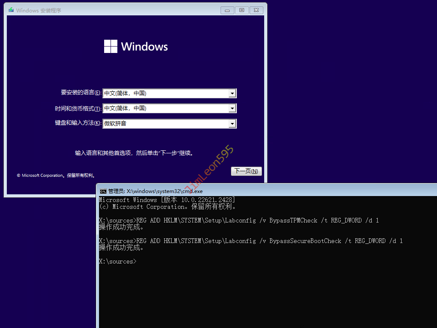Click the BypassTPMCheck command line
437x328 pixels.
[x=239, y=220]
